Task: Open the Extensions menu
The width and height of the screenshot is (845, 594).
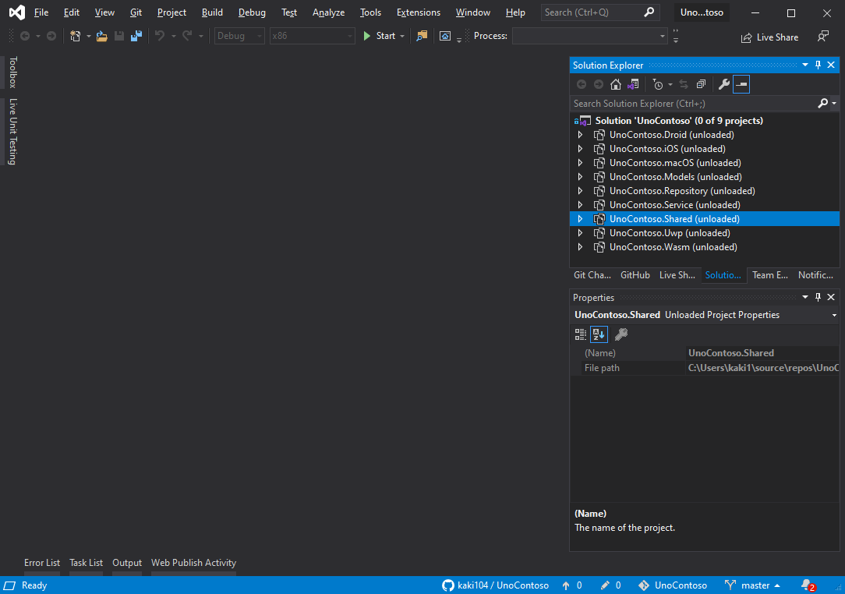Action: click(418, 12)
